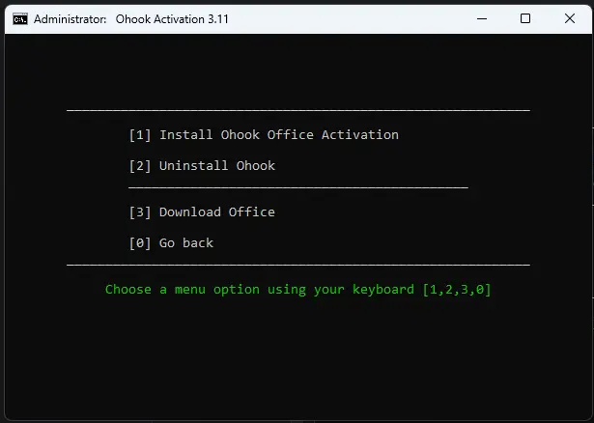
Task: Click the green 'Choose a menu option' prompt
Action: [297, 290]
